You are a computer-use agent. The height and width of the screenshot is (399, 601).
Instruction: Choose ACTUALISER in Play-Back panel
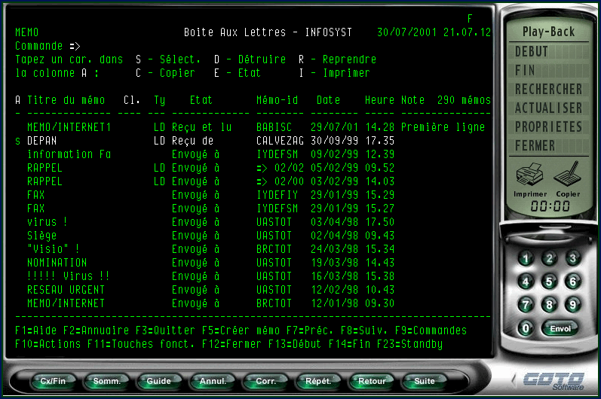548,108
